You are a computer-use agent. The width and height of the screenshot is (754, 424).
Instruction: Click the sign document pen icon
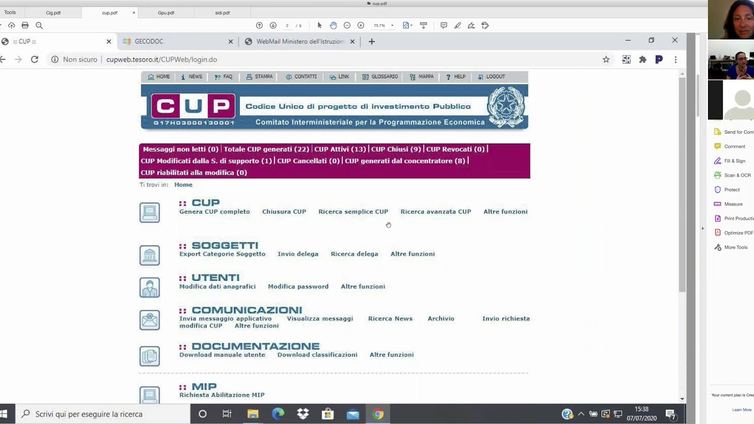coord(471,25)
